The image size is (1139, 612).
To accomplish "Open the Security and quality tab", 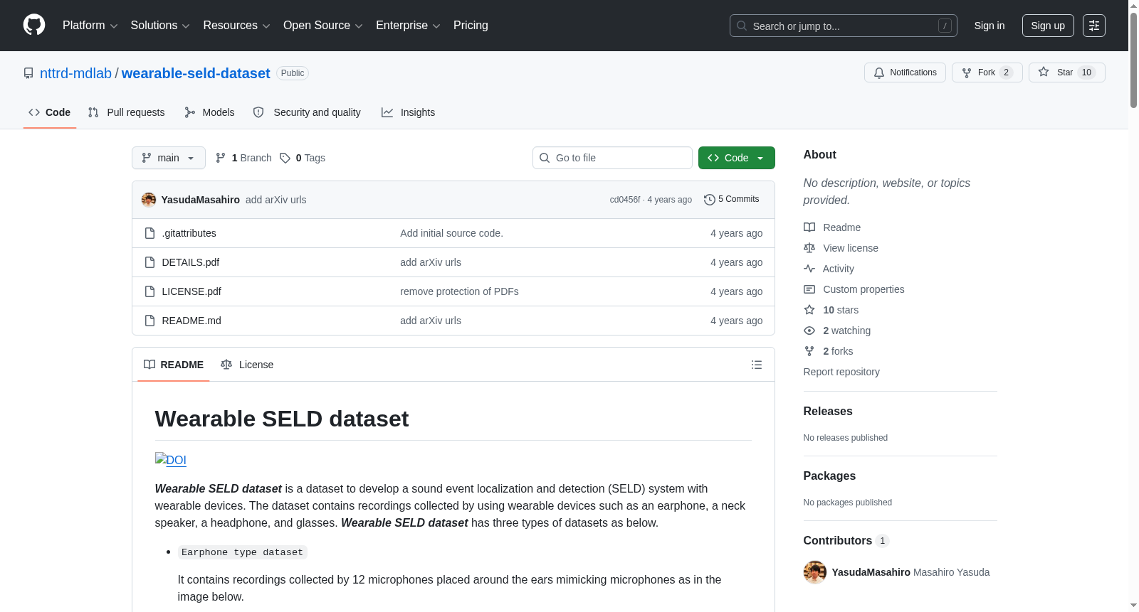I will (x=308, y=112).
